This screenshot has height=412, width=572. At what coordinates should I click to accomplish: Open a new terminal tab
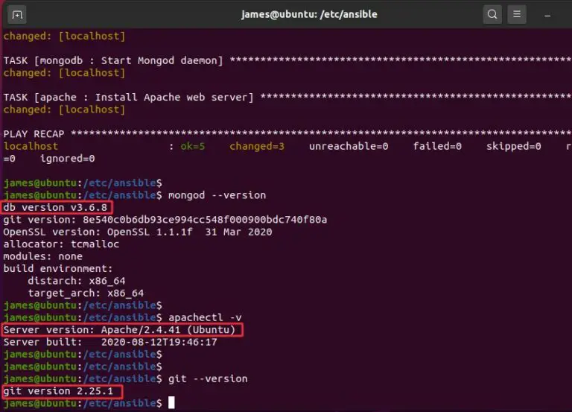coord(17,15)
